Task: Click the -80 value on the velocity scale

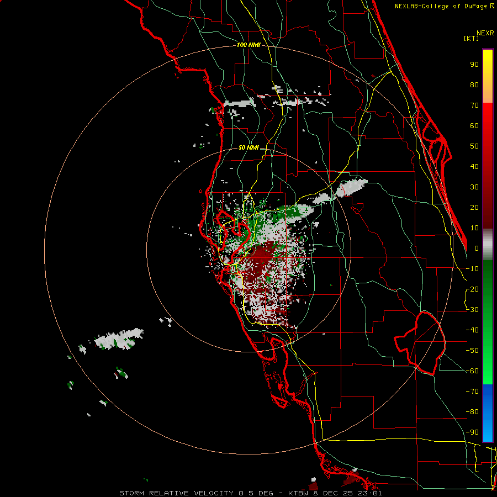Action: click(472, 412)
